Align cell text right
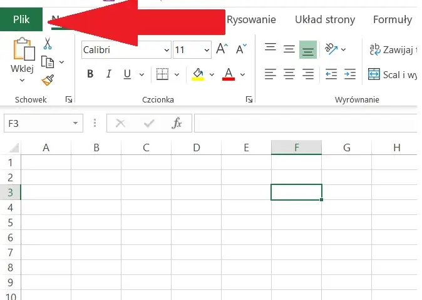 point(308,74)
